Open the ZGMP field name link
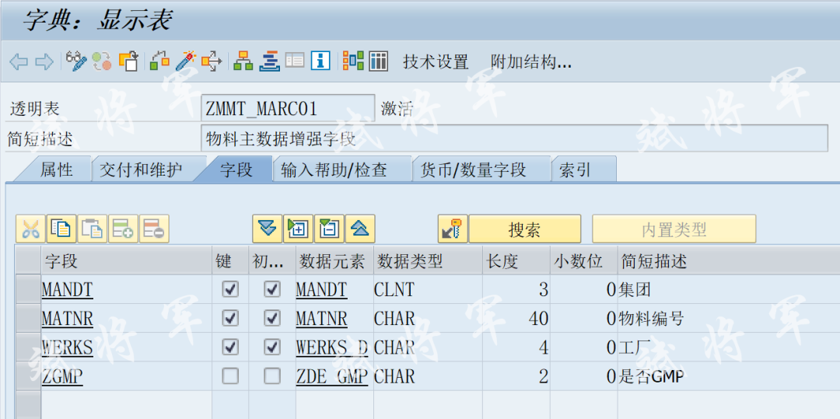The image size is (840, 419). point(62,377)
